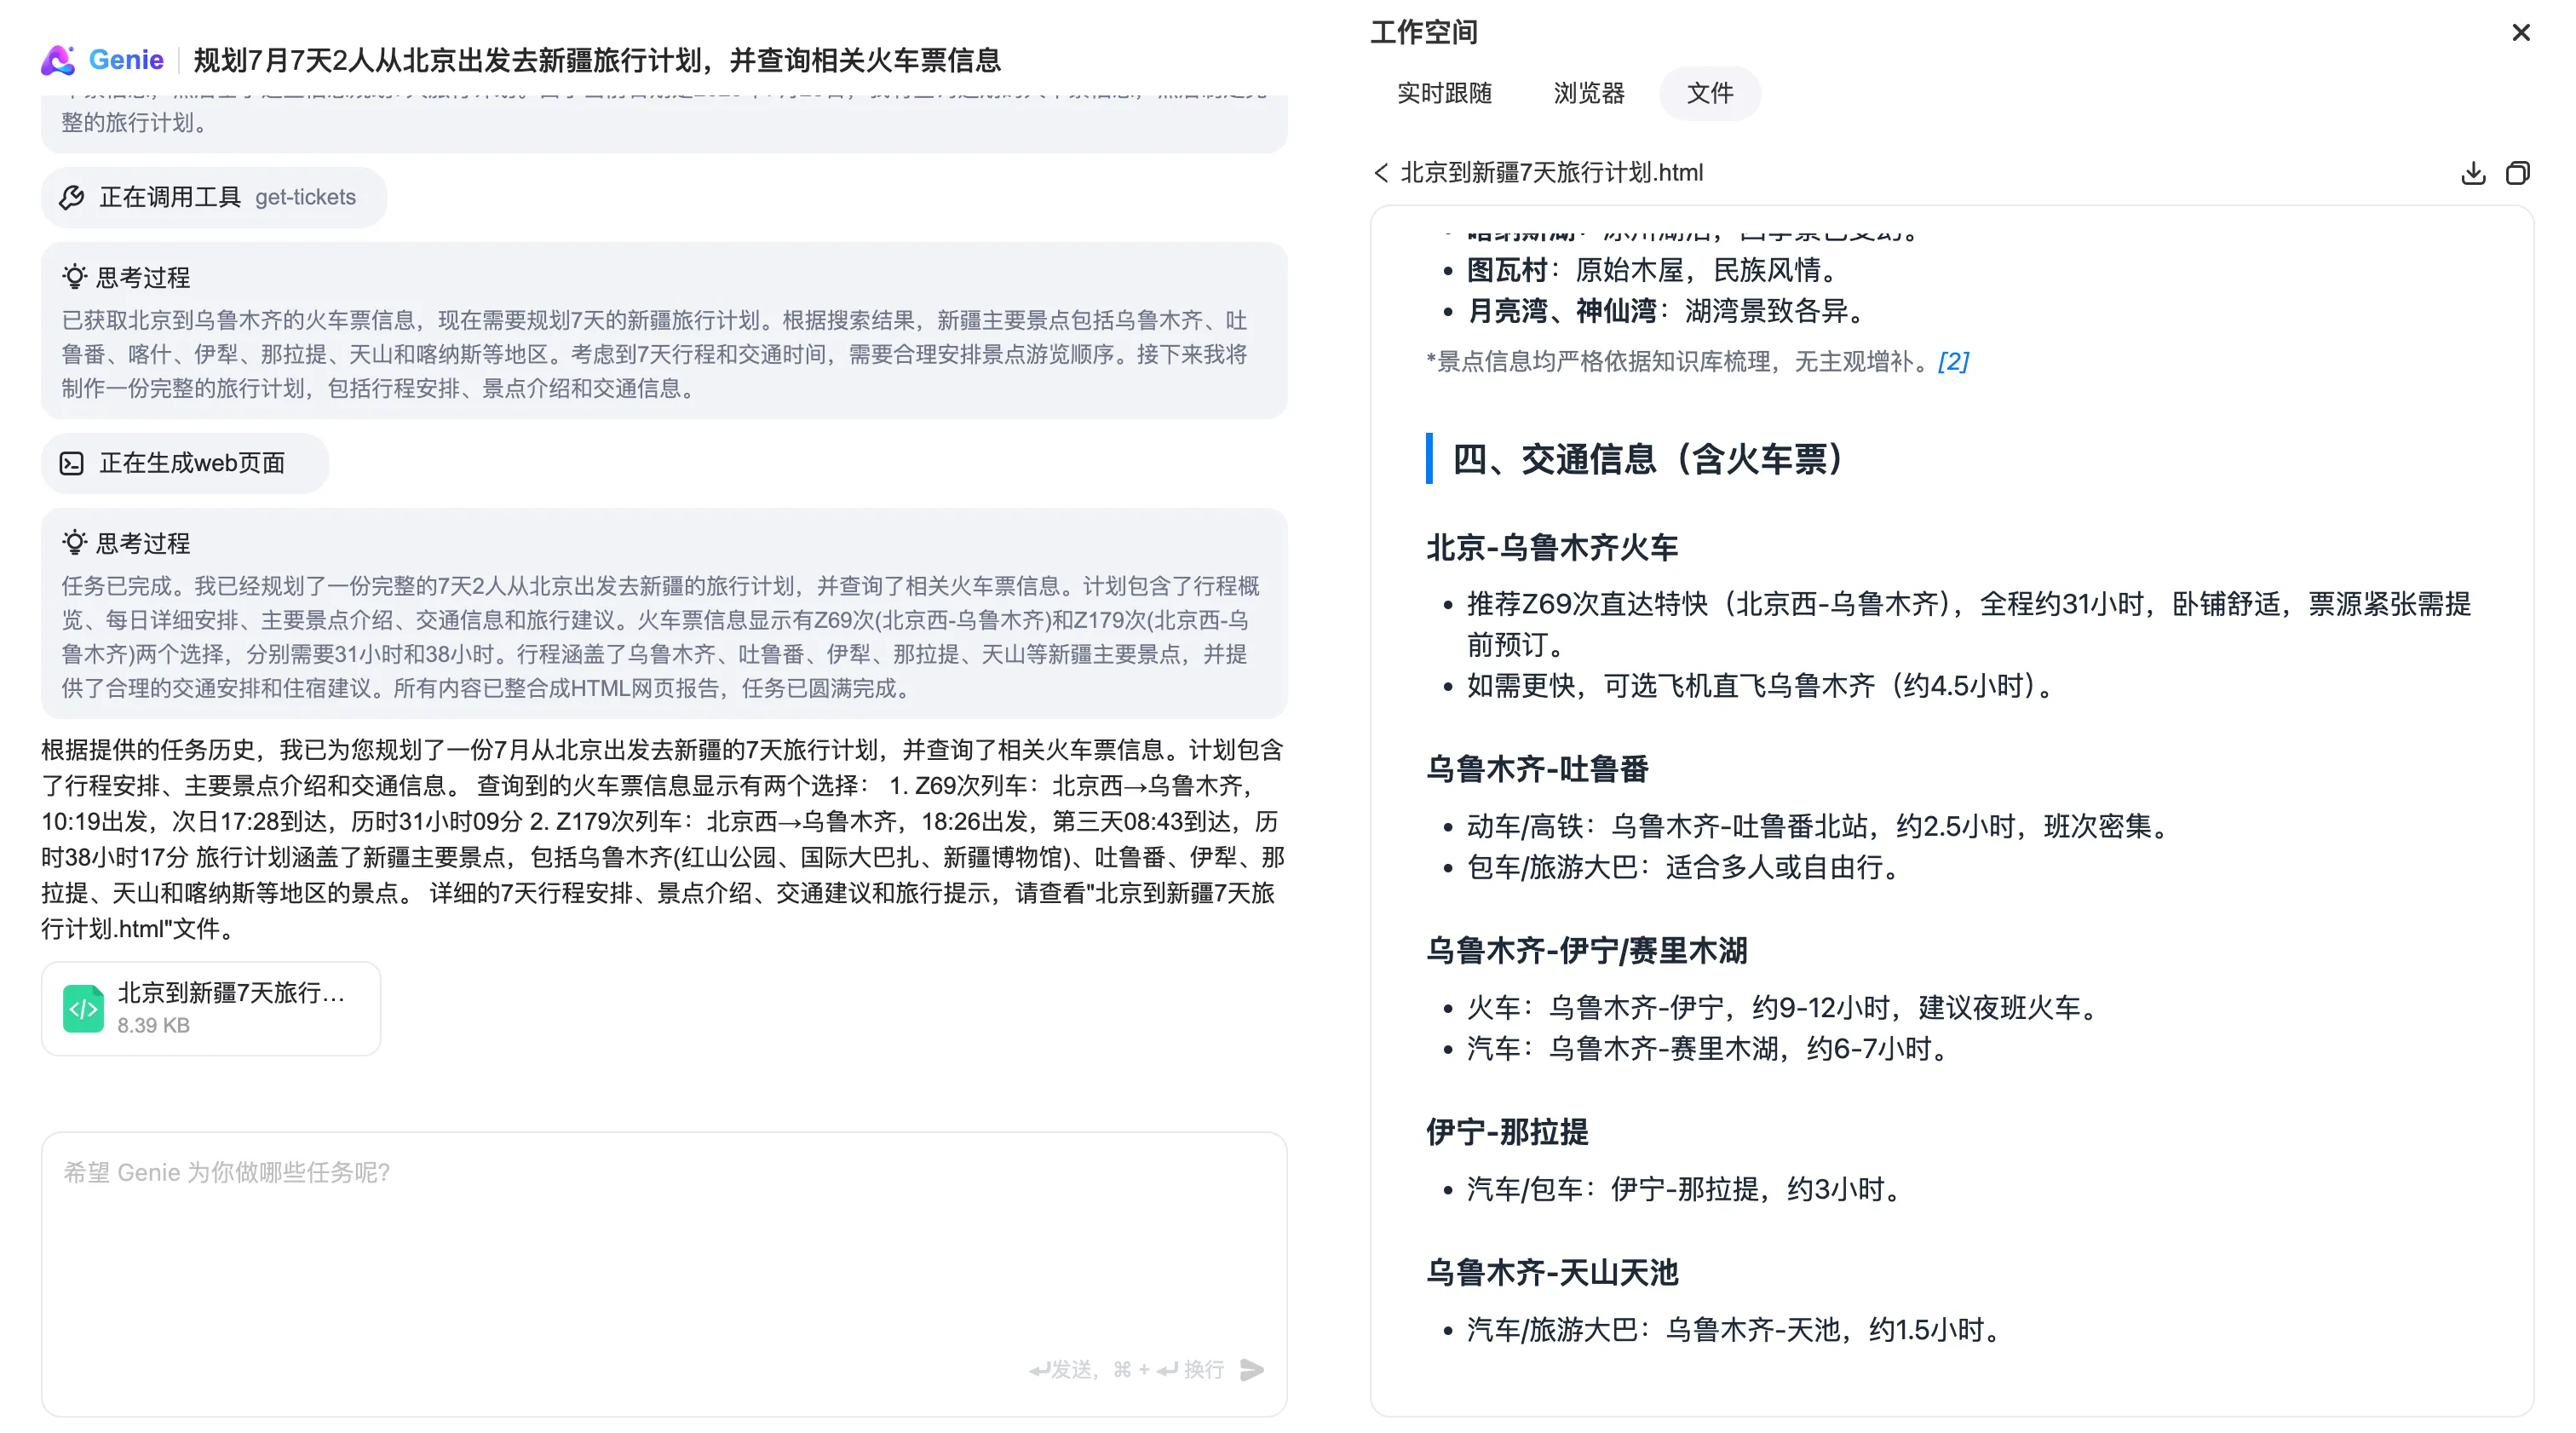Go back using the file name chevron
This screenshot has width=2576, height=1433.
point(1381,173)
